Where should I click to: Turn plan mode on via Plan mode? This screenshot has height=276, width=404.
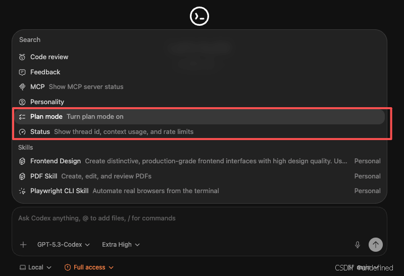click(x=199, y=117)
